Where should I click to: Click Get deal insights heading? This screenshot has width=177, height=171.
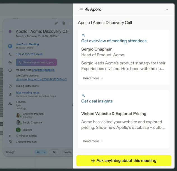pyautogui.click(x=97, y=101)
